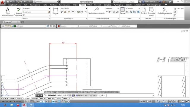The image size is (190, 107).
Task: Click the volume icon in system tray
Action: 175,105
